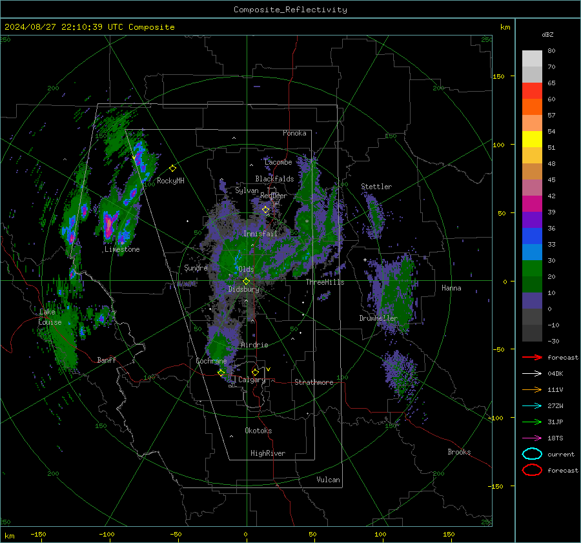Click the cyan 27ZW arrow in legend
Image resolution: width=581 pixels, height=543 pixels.
click(532, 405)
